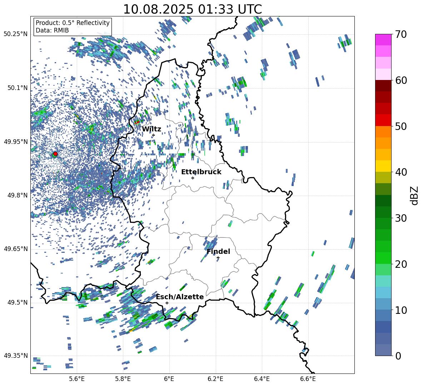Screen dimensions: 423x386
Task: Click the Findel city label
Action: 218,251
